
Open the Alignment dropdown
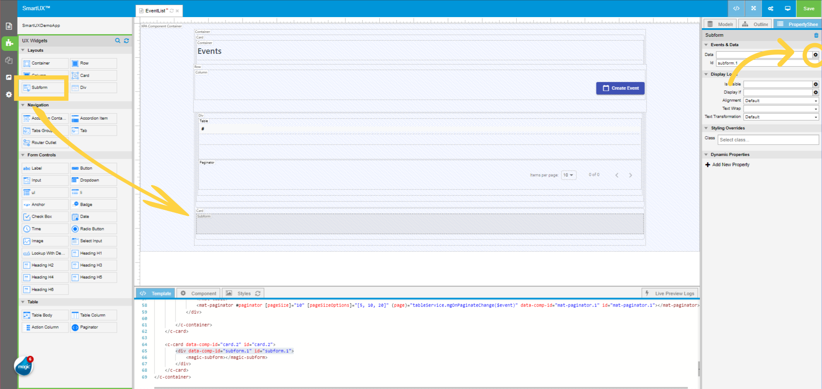[x=781, y=100]
